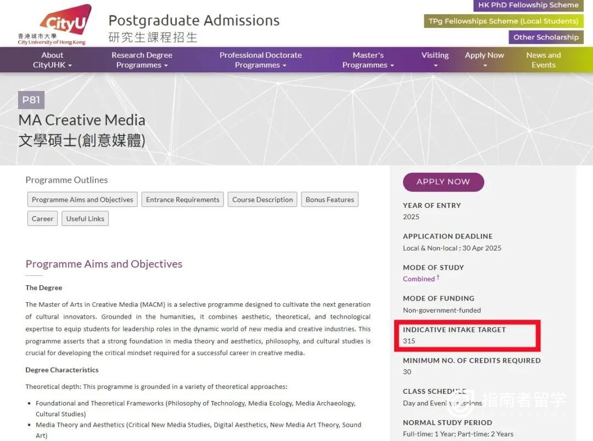Click Full-time: 1 Year; Part-time: 2 Years

458,434
